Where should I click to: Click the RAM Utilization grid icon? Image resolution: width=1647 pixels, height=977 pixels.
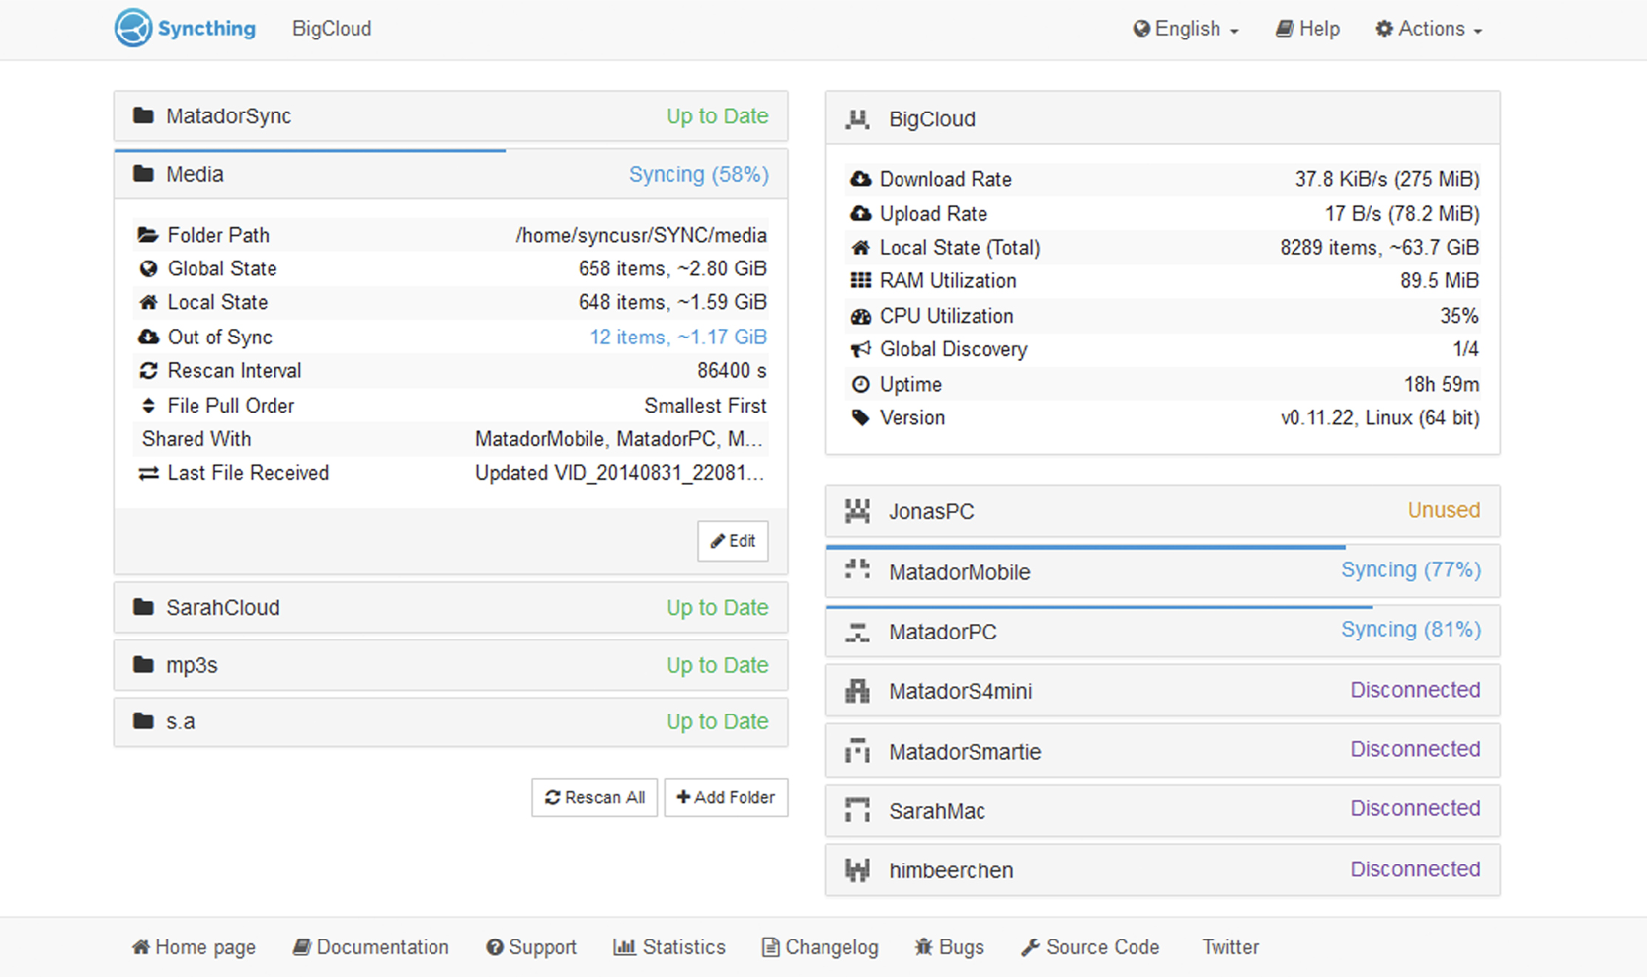point(859,280)
